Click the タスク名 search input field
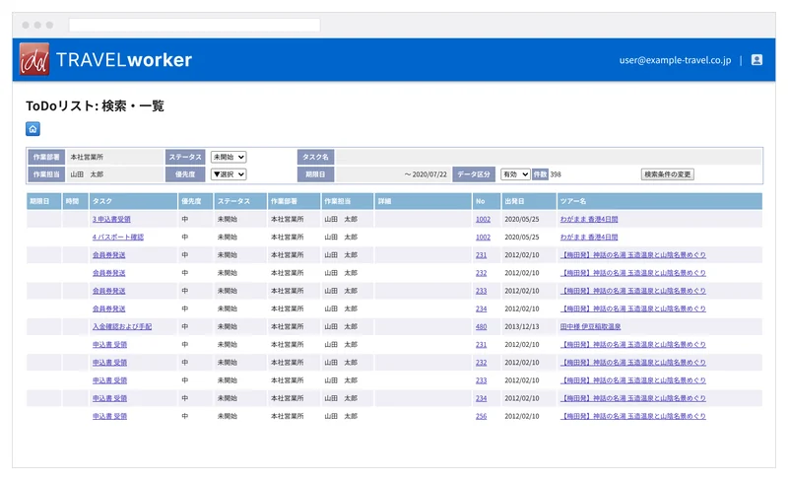This screenshot has width=788, height=480. (x=549, y=157)
